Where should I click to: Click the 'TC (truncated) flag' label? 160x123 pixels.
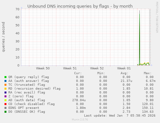point(27,85)
